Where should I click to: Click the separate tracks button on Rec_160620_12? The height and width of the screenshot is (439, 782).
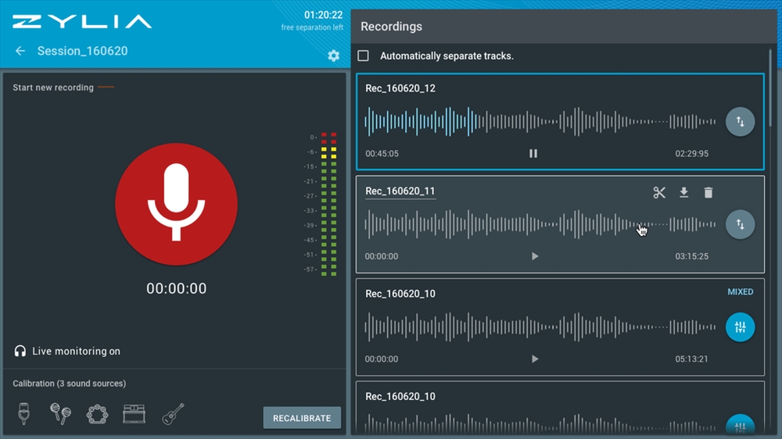point(740,122)
